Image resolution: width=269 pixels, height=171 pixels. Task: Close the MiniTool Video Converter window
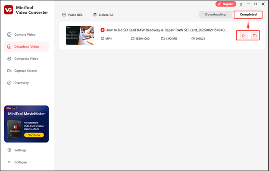(x=263, y=4)
